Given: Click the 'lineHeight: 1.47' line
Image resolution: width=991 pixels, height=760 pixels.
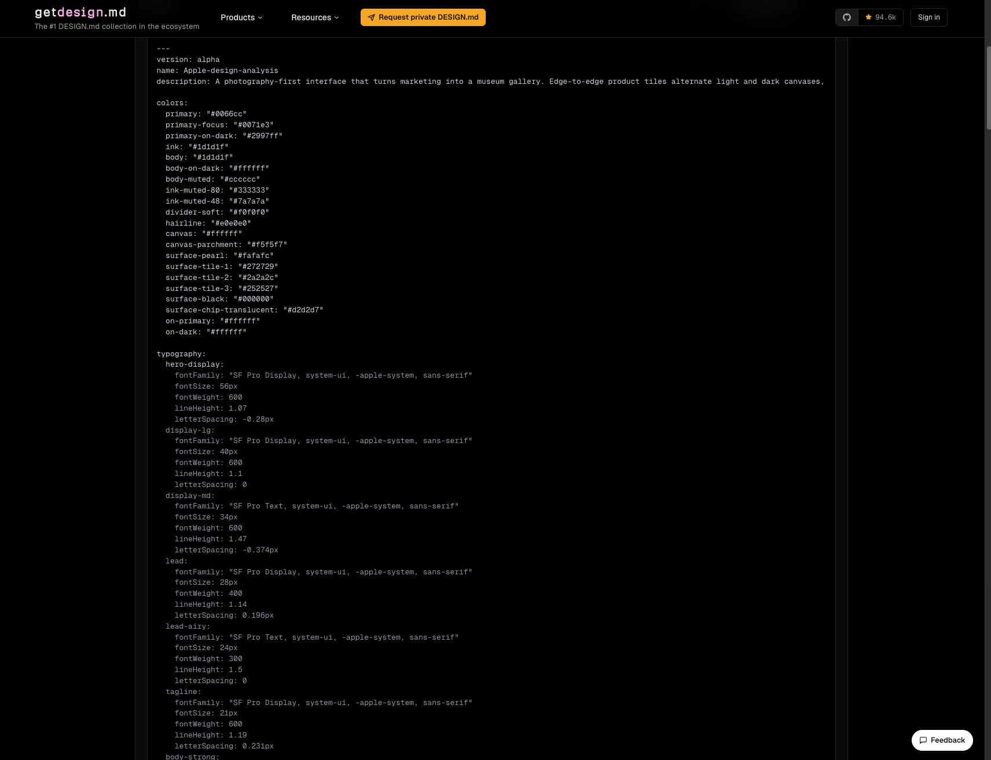Looking at the screenshot, I should [x=211, y=539].
